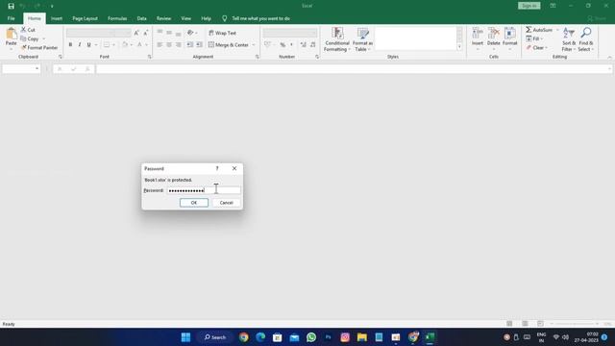
Task: Click taskbar Search box
Action: click(215, 337)
